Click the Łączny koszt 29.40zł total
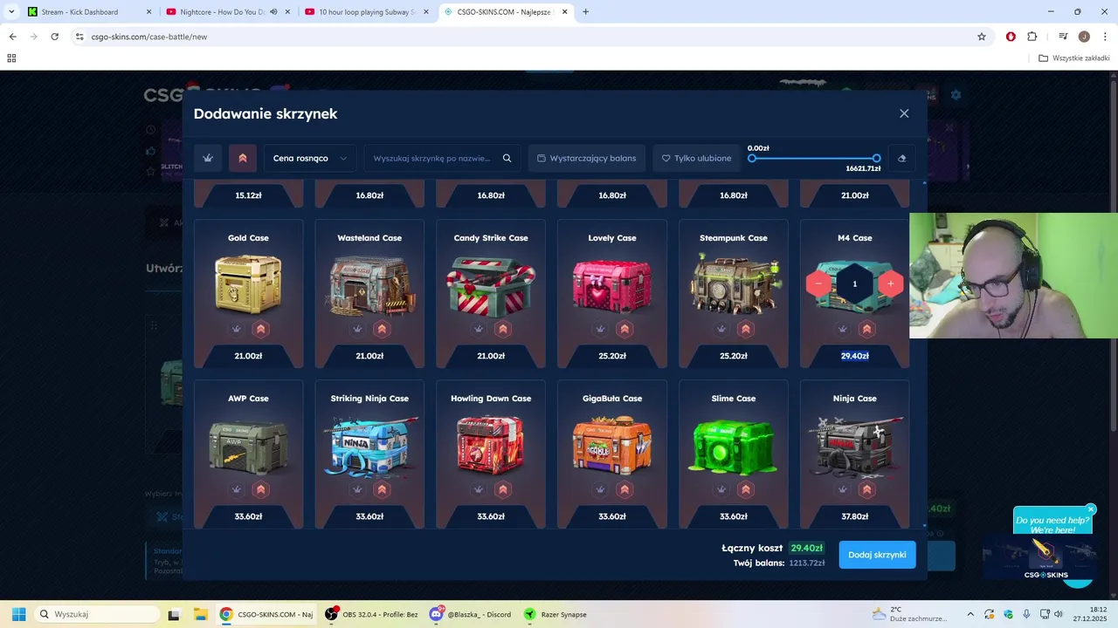Viewport: 1118px width, 628px height. (806, 548)
